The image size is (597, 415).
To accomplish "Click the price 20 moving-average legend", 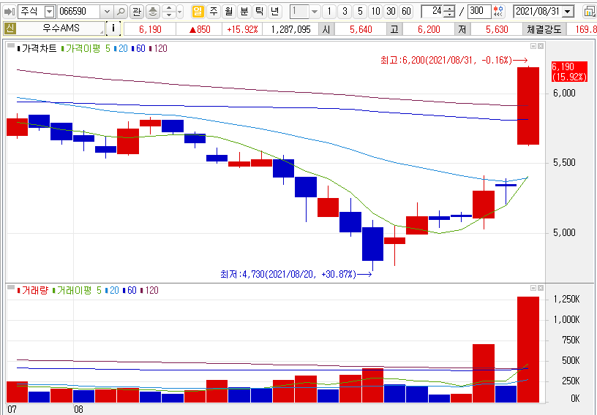I will pyautogui.click(x=121, y=48).
